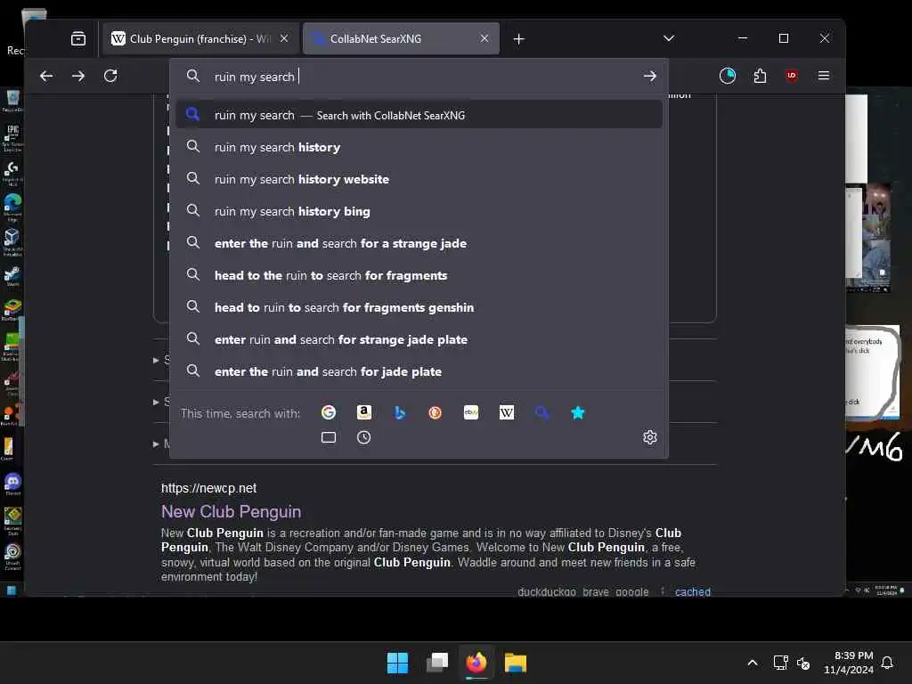Viewport: 912px width, 684px height.
Task: List all tabs dropdown arrow
Action: point(669,38)
